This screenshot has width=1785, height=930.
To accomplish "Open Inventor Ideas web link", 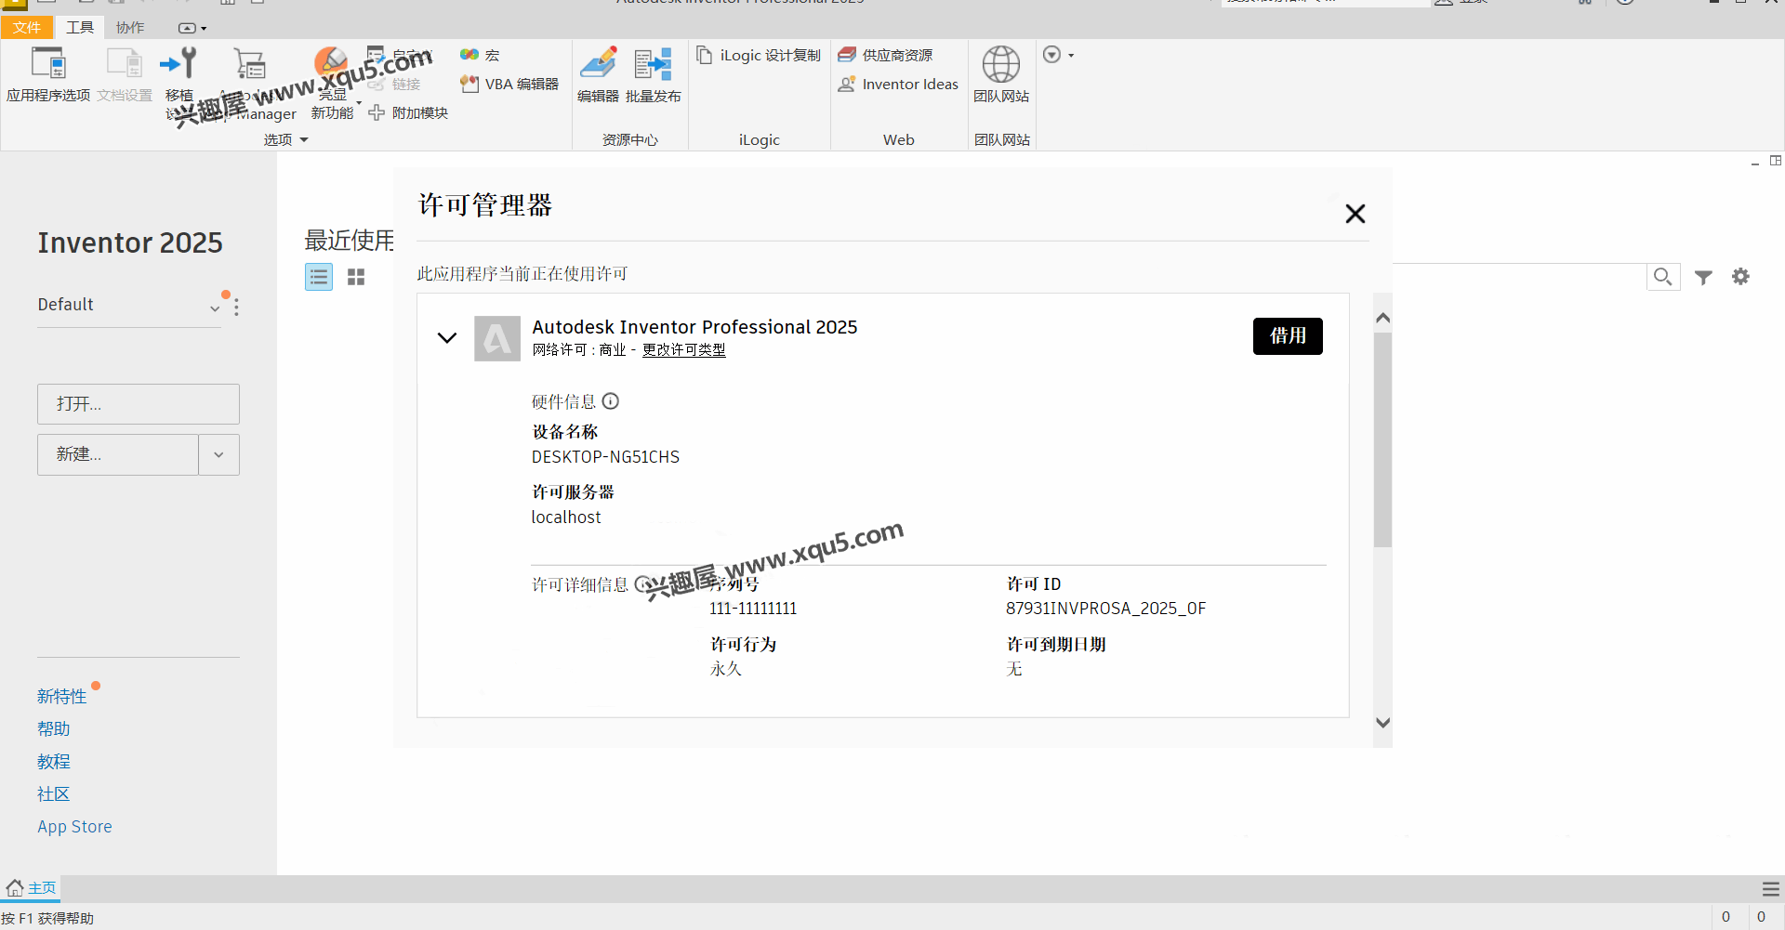I will click(898, 85).
